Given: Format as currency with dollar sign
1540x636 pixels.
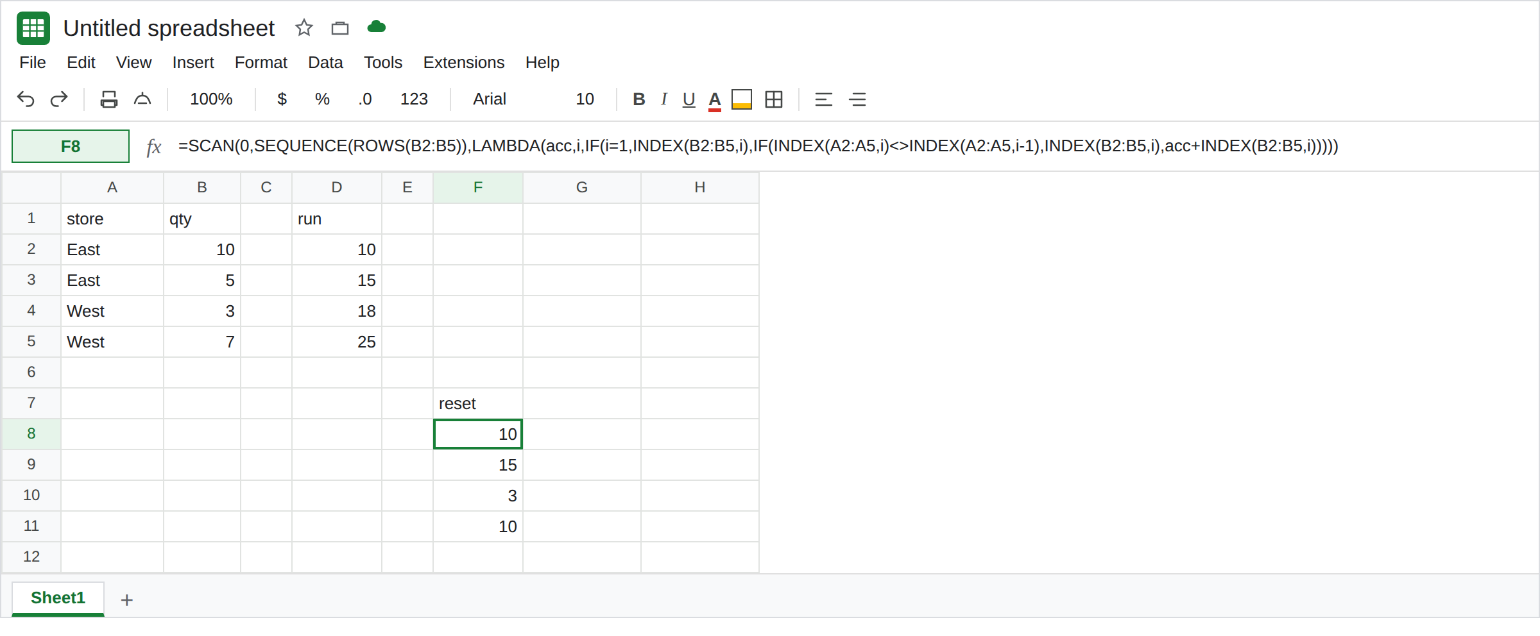Looking at the screenshot, I should (x=282, y=99).
